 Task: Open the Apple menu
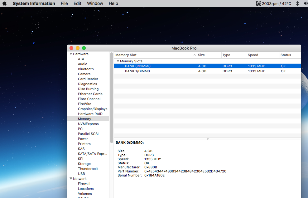click(x=4, y=3)
